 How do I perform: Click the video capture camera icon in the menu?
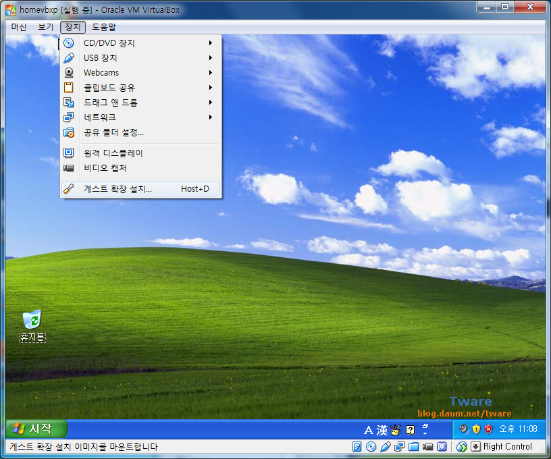pos(69,168)
